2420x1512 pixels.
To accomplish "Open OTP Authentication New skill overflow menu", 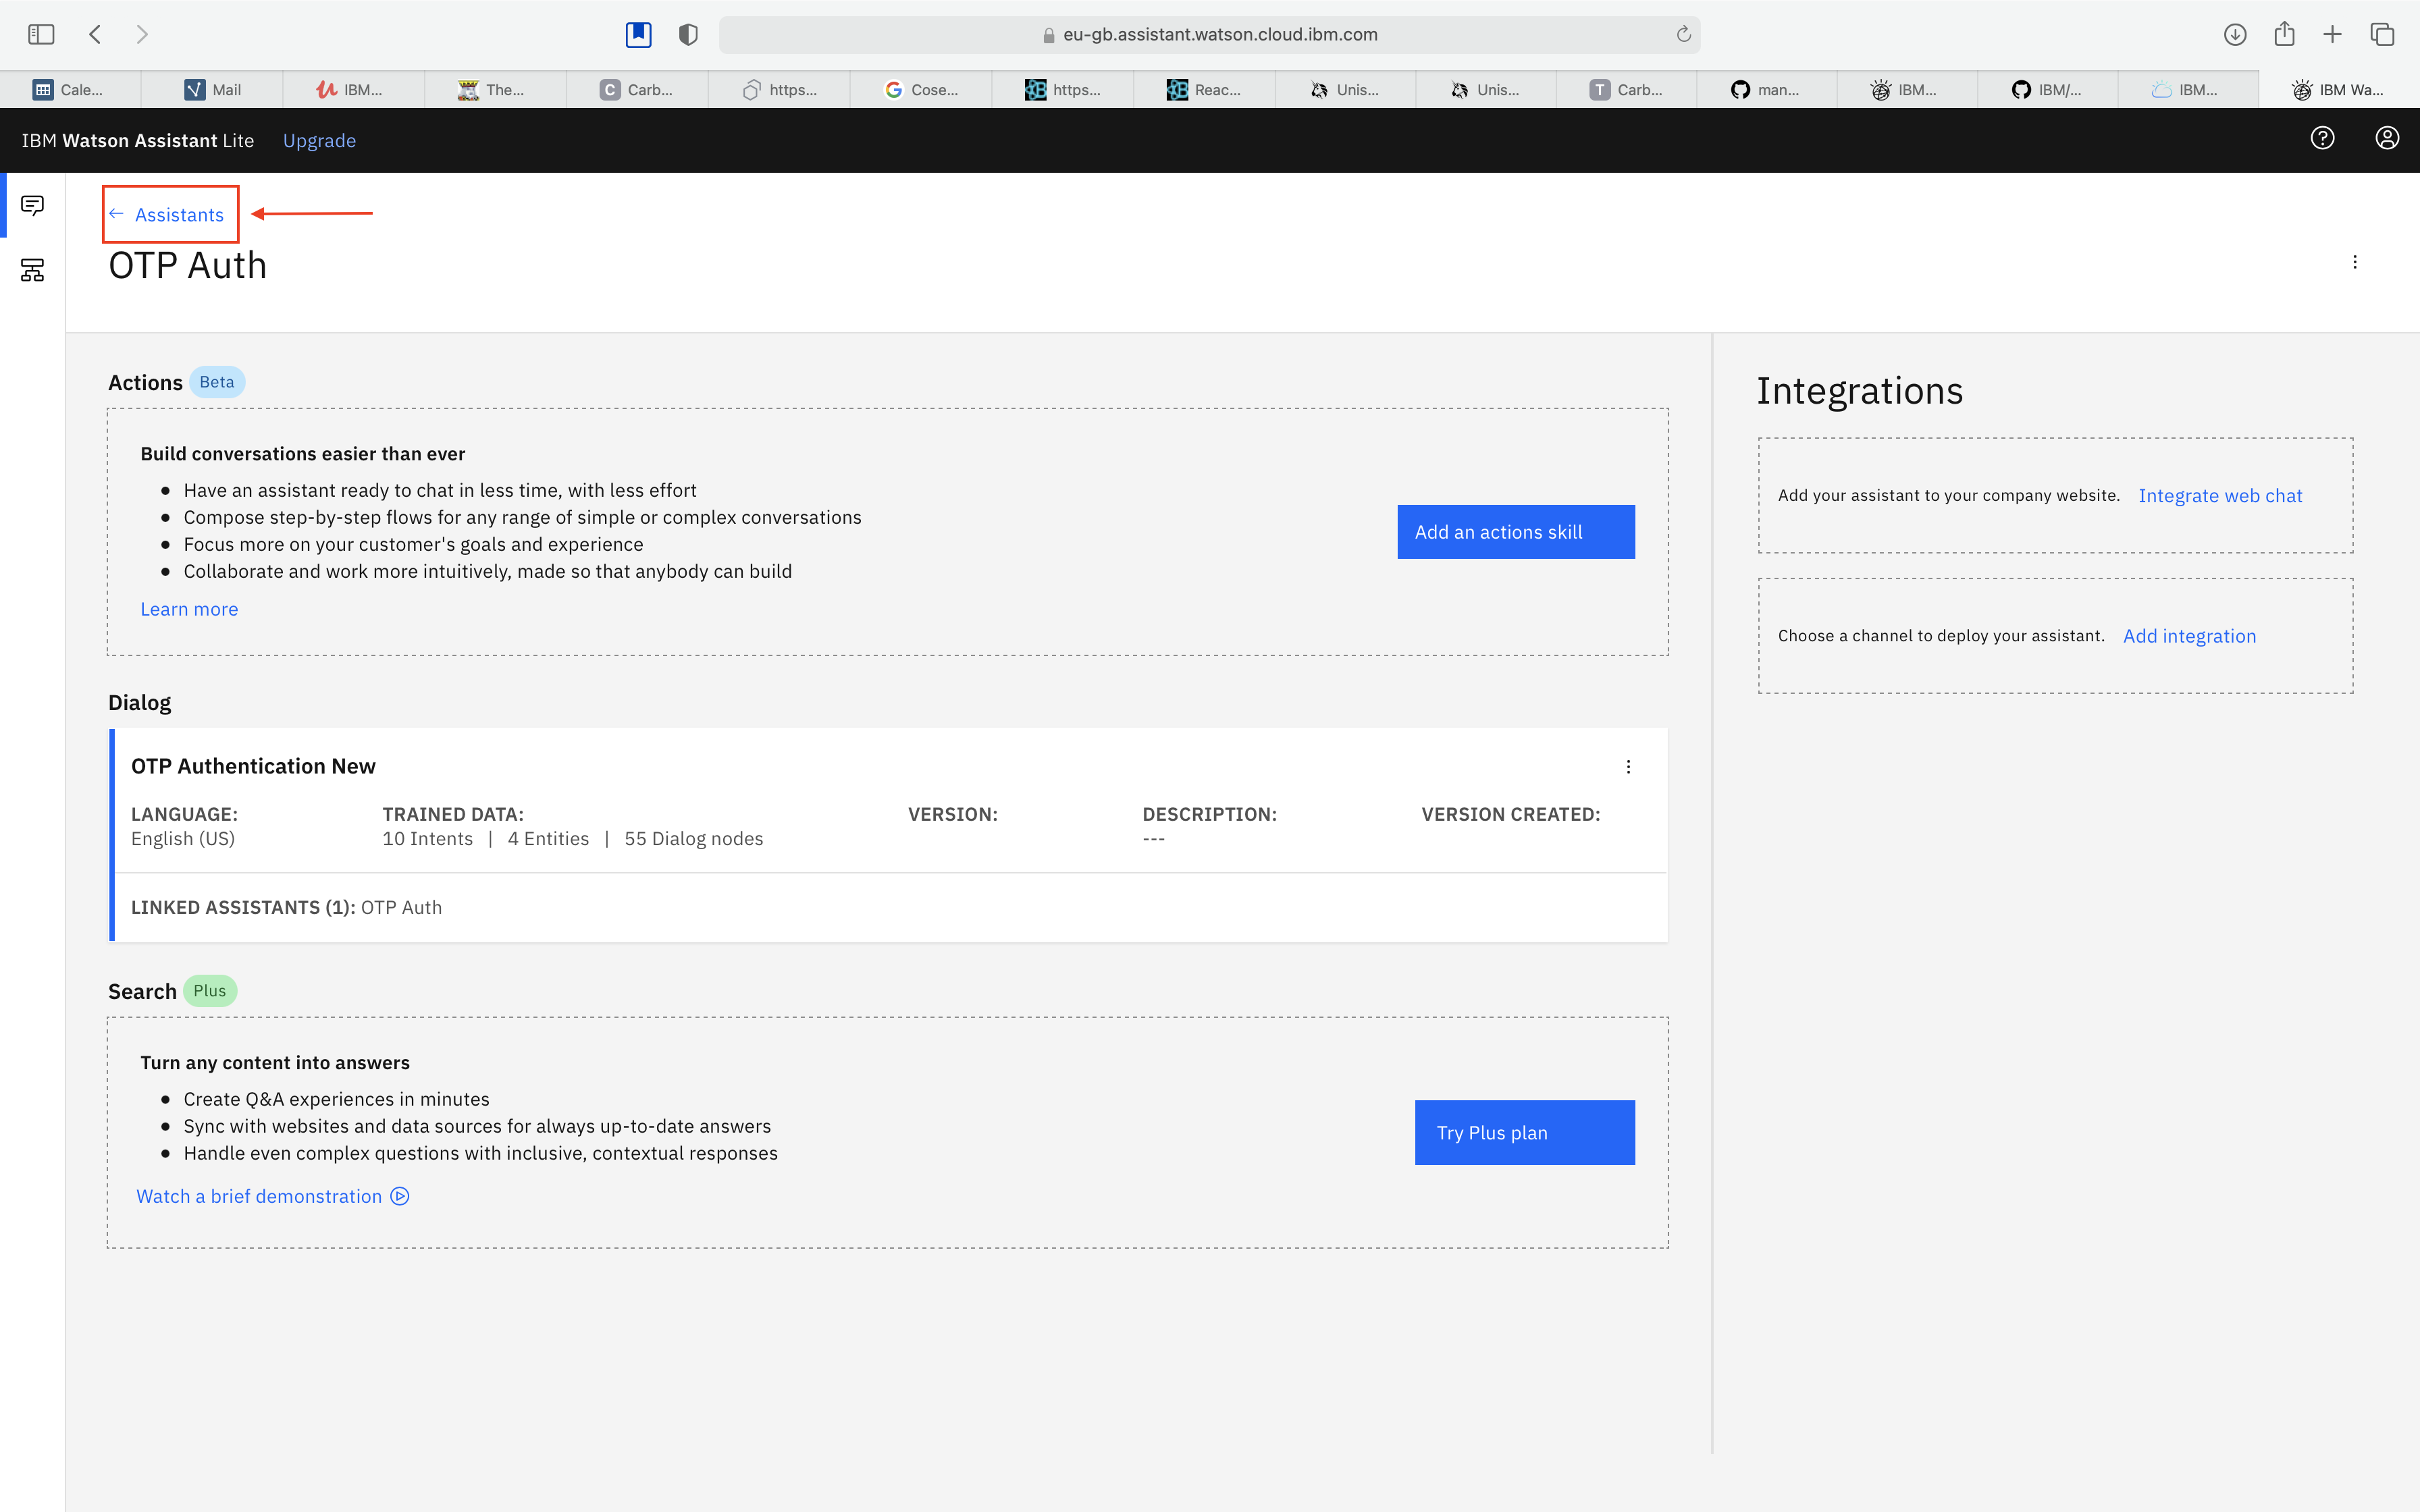I will click(x=1628, y=767).
